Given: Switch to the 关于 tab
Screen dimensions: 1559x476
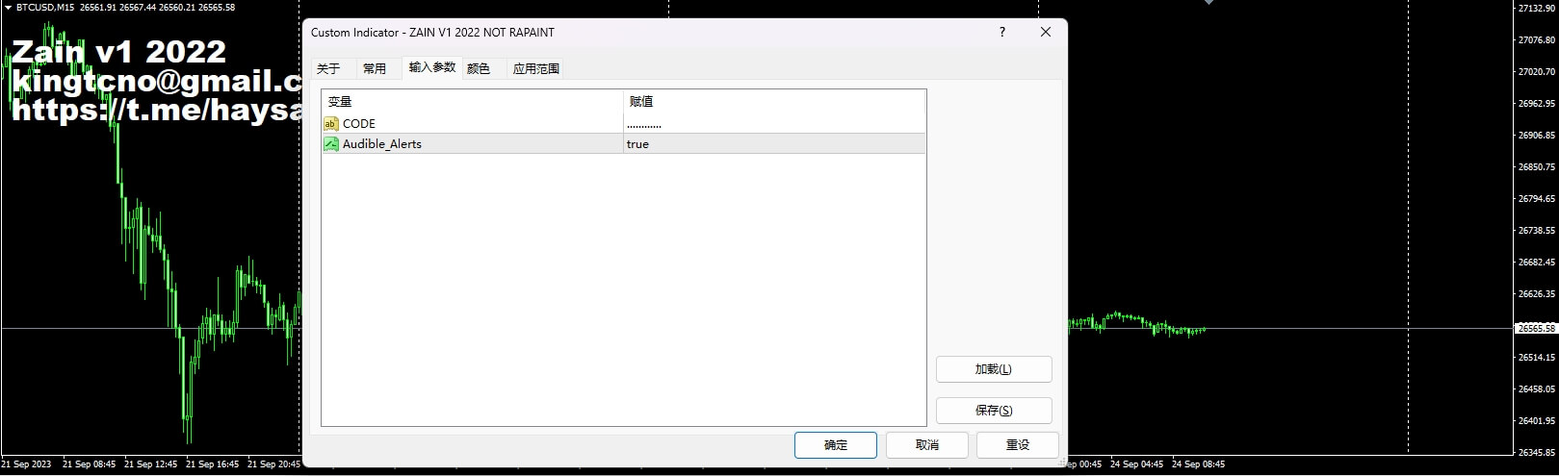Looking at the screenshot, I should (328, 68).
